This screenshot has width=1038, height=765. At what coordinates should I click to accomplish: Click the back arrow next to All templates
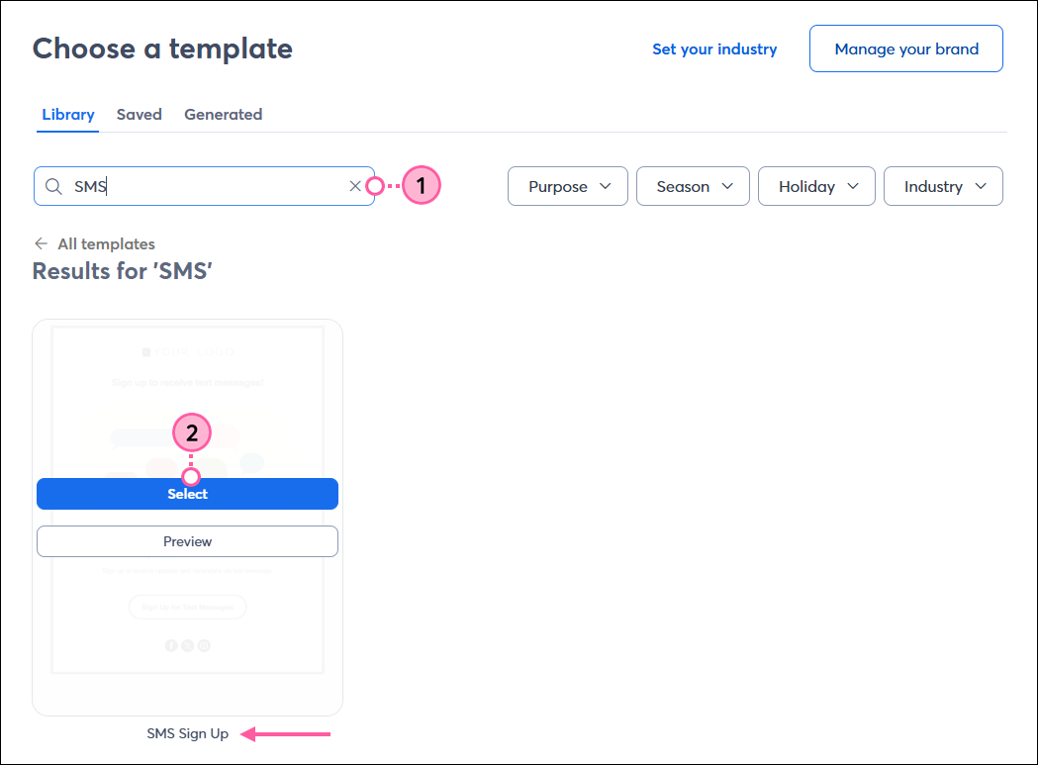point(42,243)
